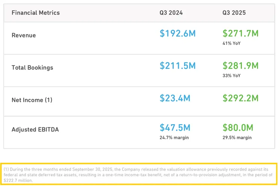The width and height of the screenshot is (278, 186).
Task: Click the highlighted footnote about valuation allowance
Action: (x=139, y=175)
